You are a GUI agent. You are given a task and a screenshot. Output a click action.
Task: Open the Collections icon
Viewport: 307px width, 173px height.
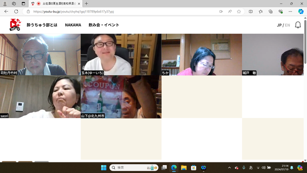271,12
